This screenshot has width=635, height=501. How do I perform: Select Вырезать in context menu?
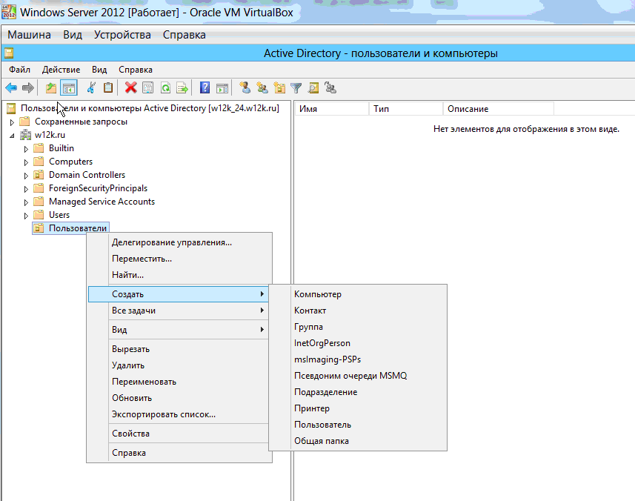pos(178,349)
